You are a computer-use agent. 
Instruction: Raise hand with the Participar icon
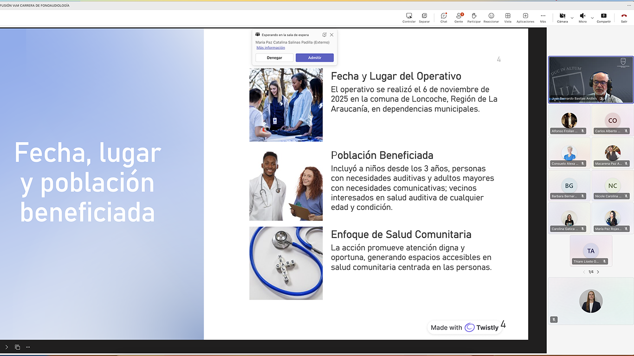click(x=474, y=18)
